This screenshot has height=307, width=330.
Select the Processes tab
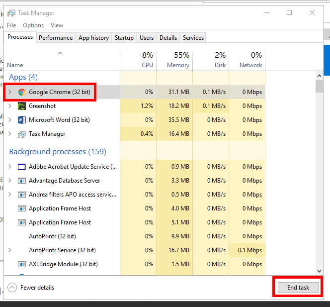tap(20, 37)
